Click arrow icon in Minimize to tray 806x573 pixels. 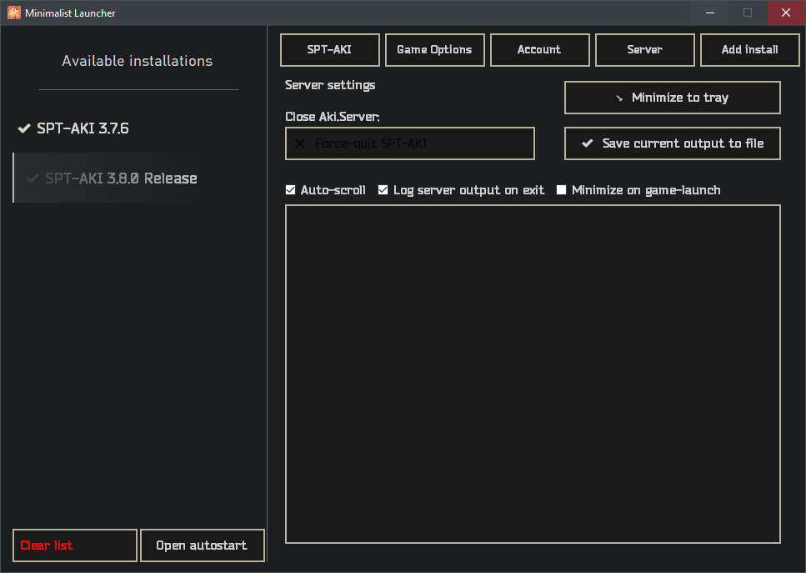click(x=619, y=98)
